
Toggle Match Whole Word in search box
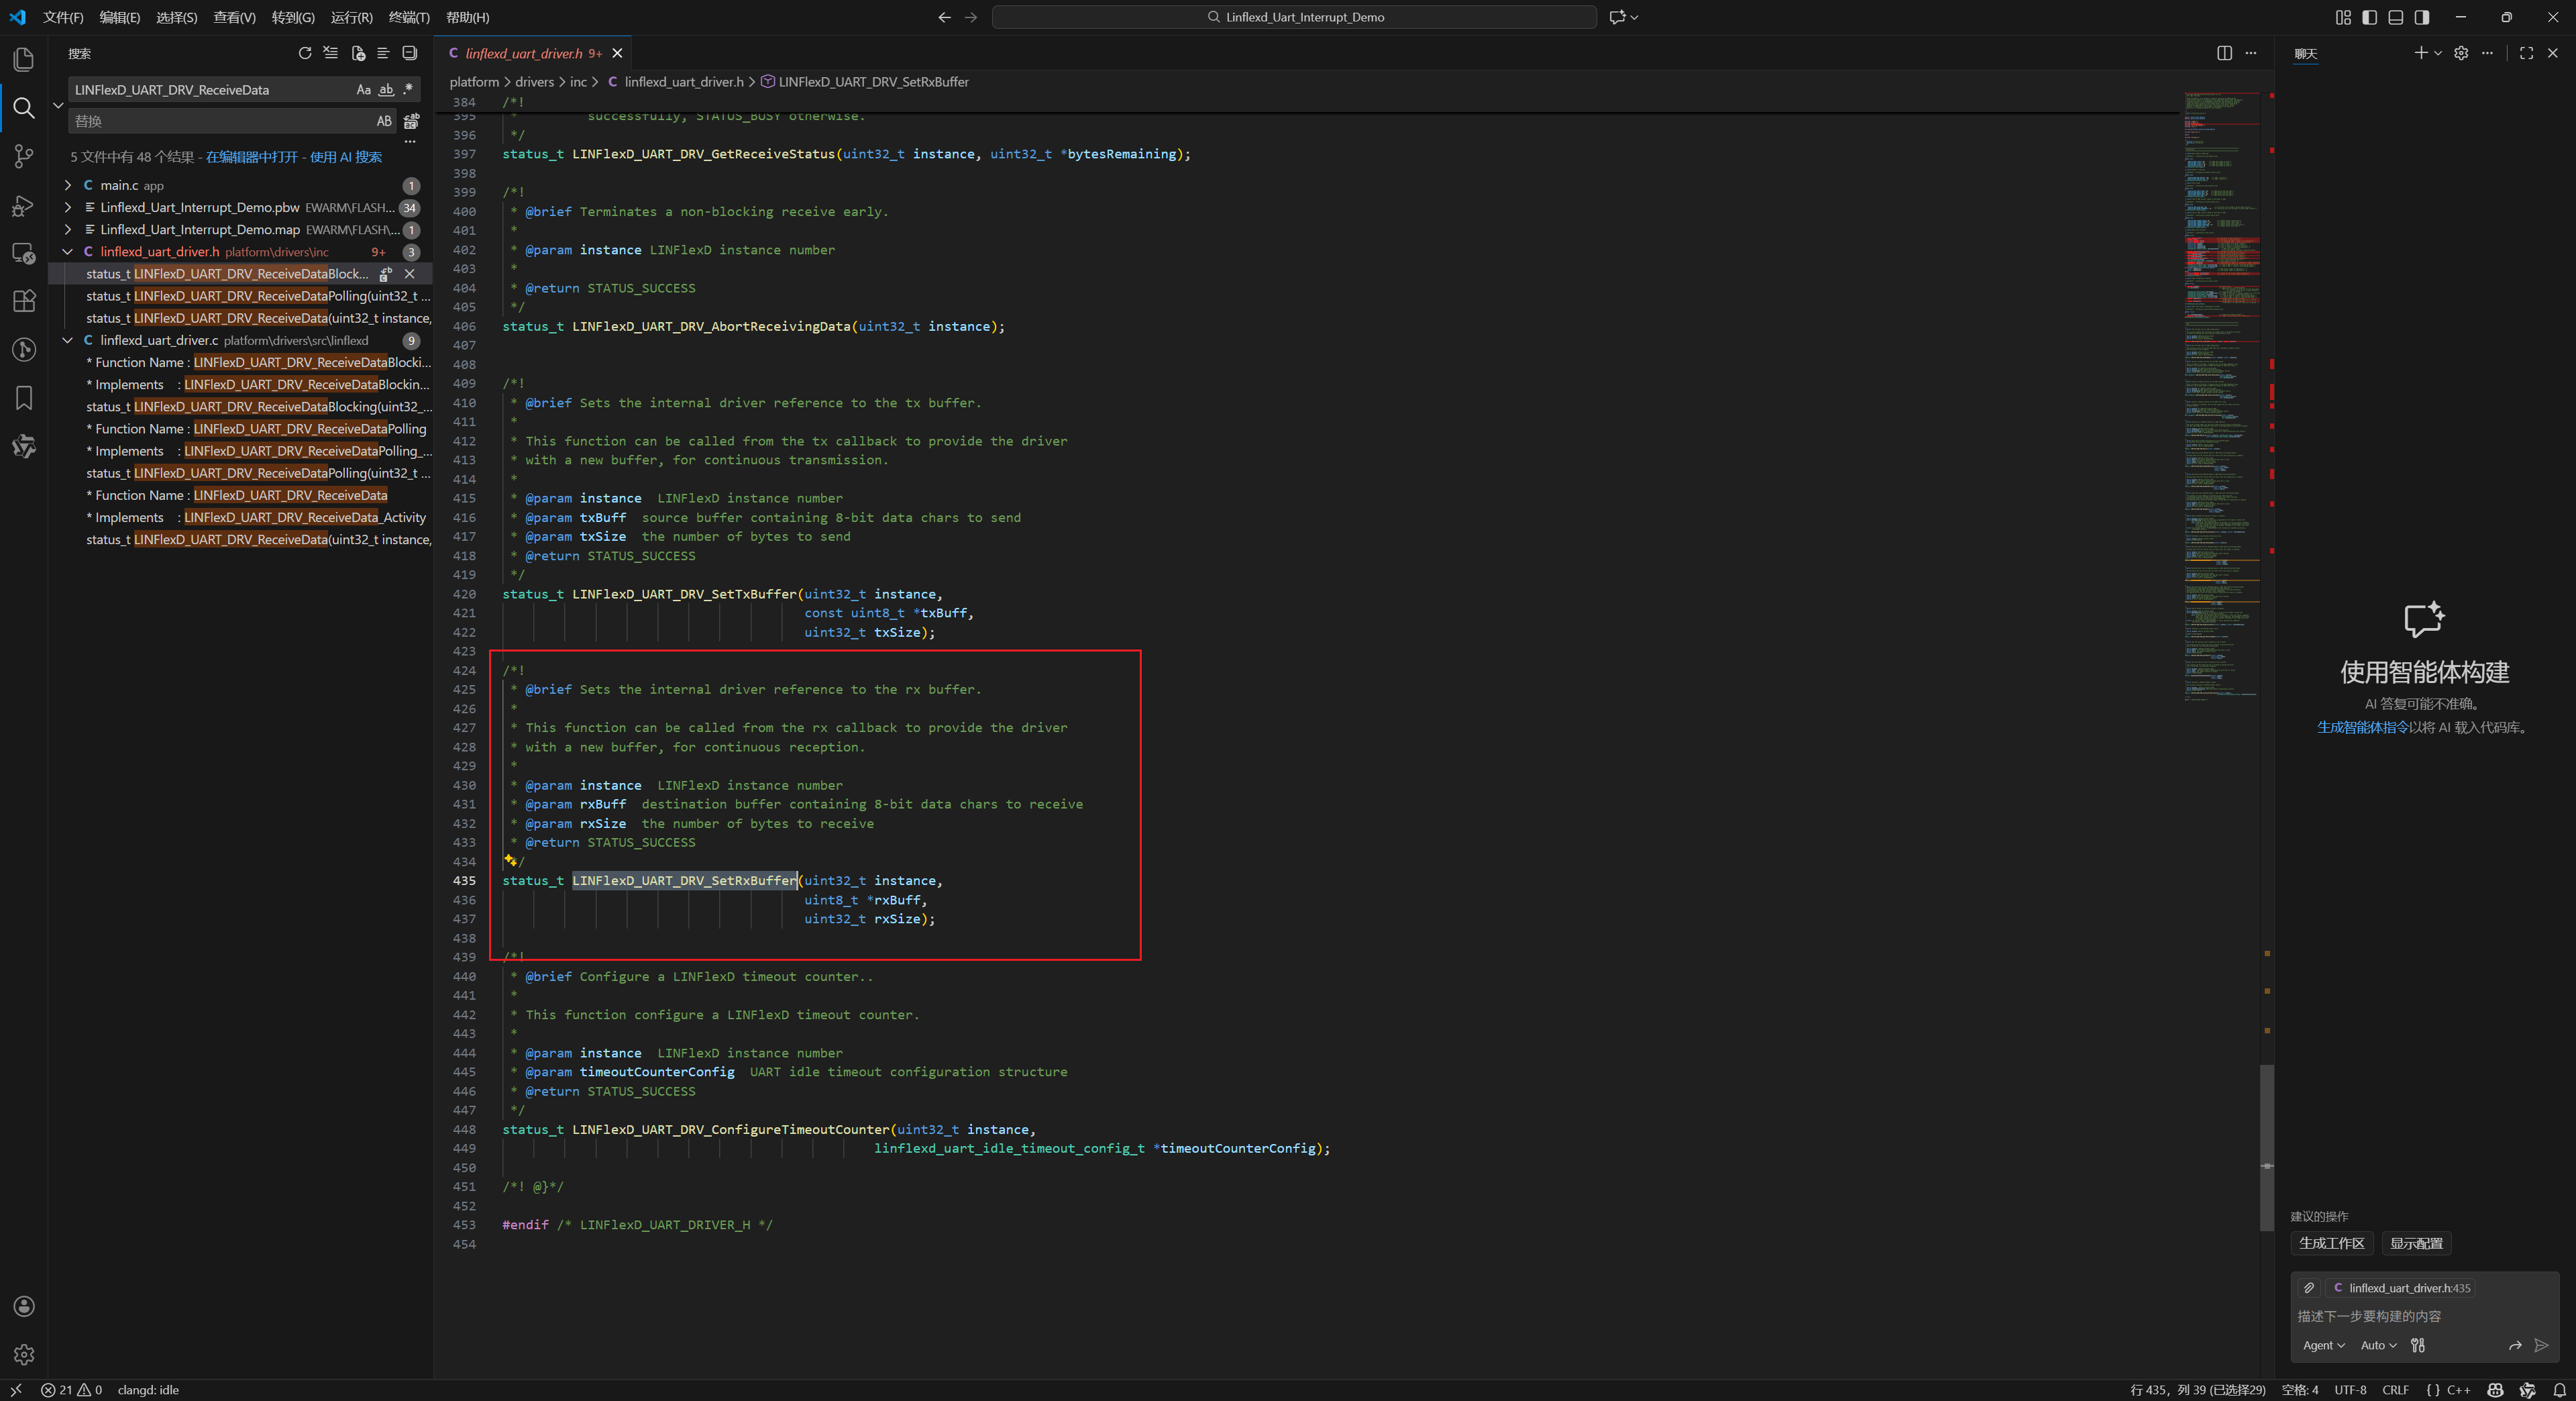[x=386, y=90]
